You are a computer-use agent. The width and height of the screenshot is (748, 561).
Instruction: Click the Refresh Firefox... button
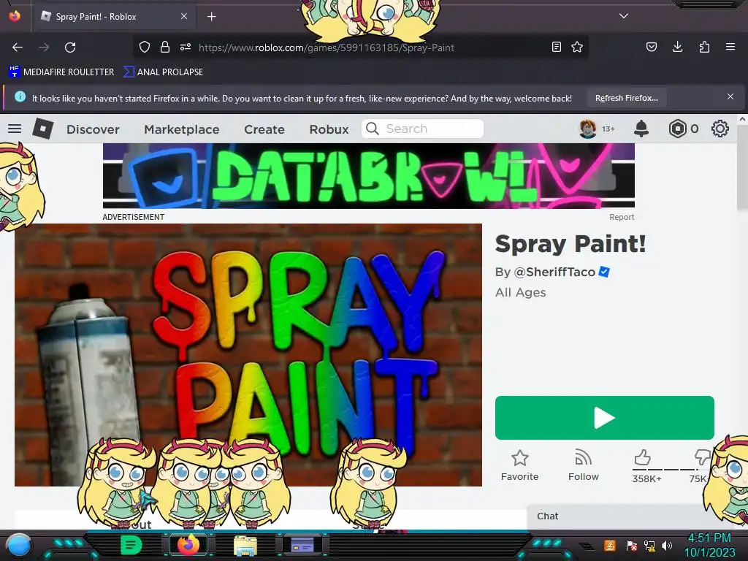coord(626,98)
